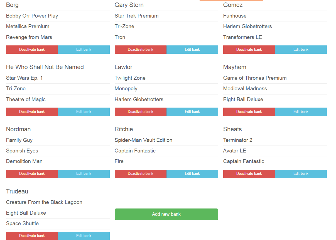Edit the Gomez bank
Image resolution: width=336 pixels, height=240 pixels.
tap(301, 50)
